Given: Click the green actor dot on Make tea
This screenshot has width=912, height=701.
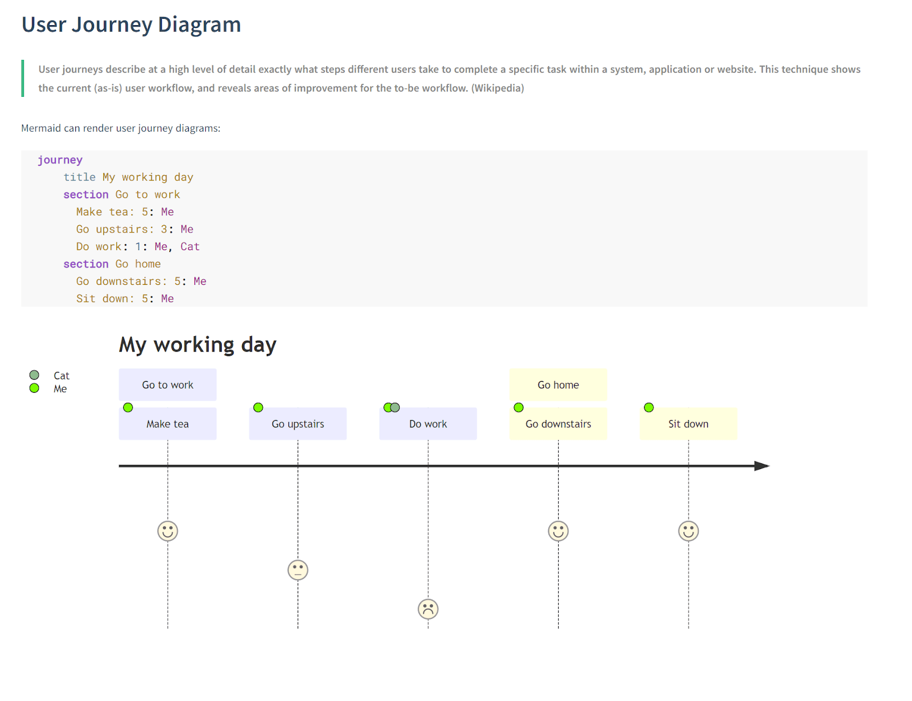Looking at the screenshot, I should point(128,407).
